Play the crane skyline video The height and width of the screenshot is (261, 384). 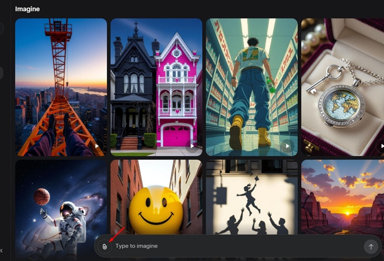97,146
